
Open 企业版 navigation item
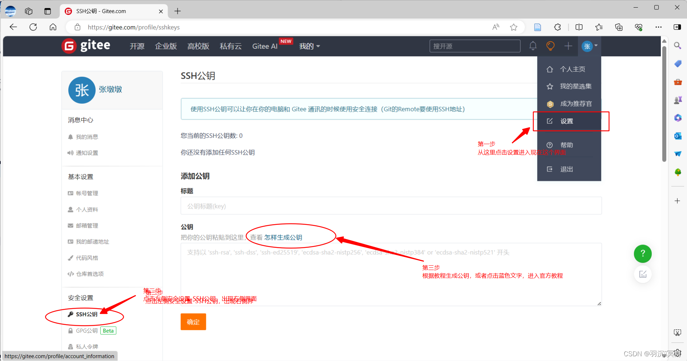166,46
